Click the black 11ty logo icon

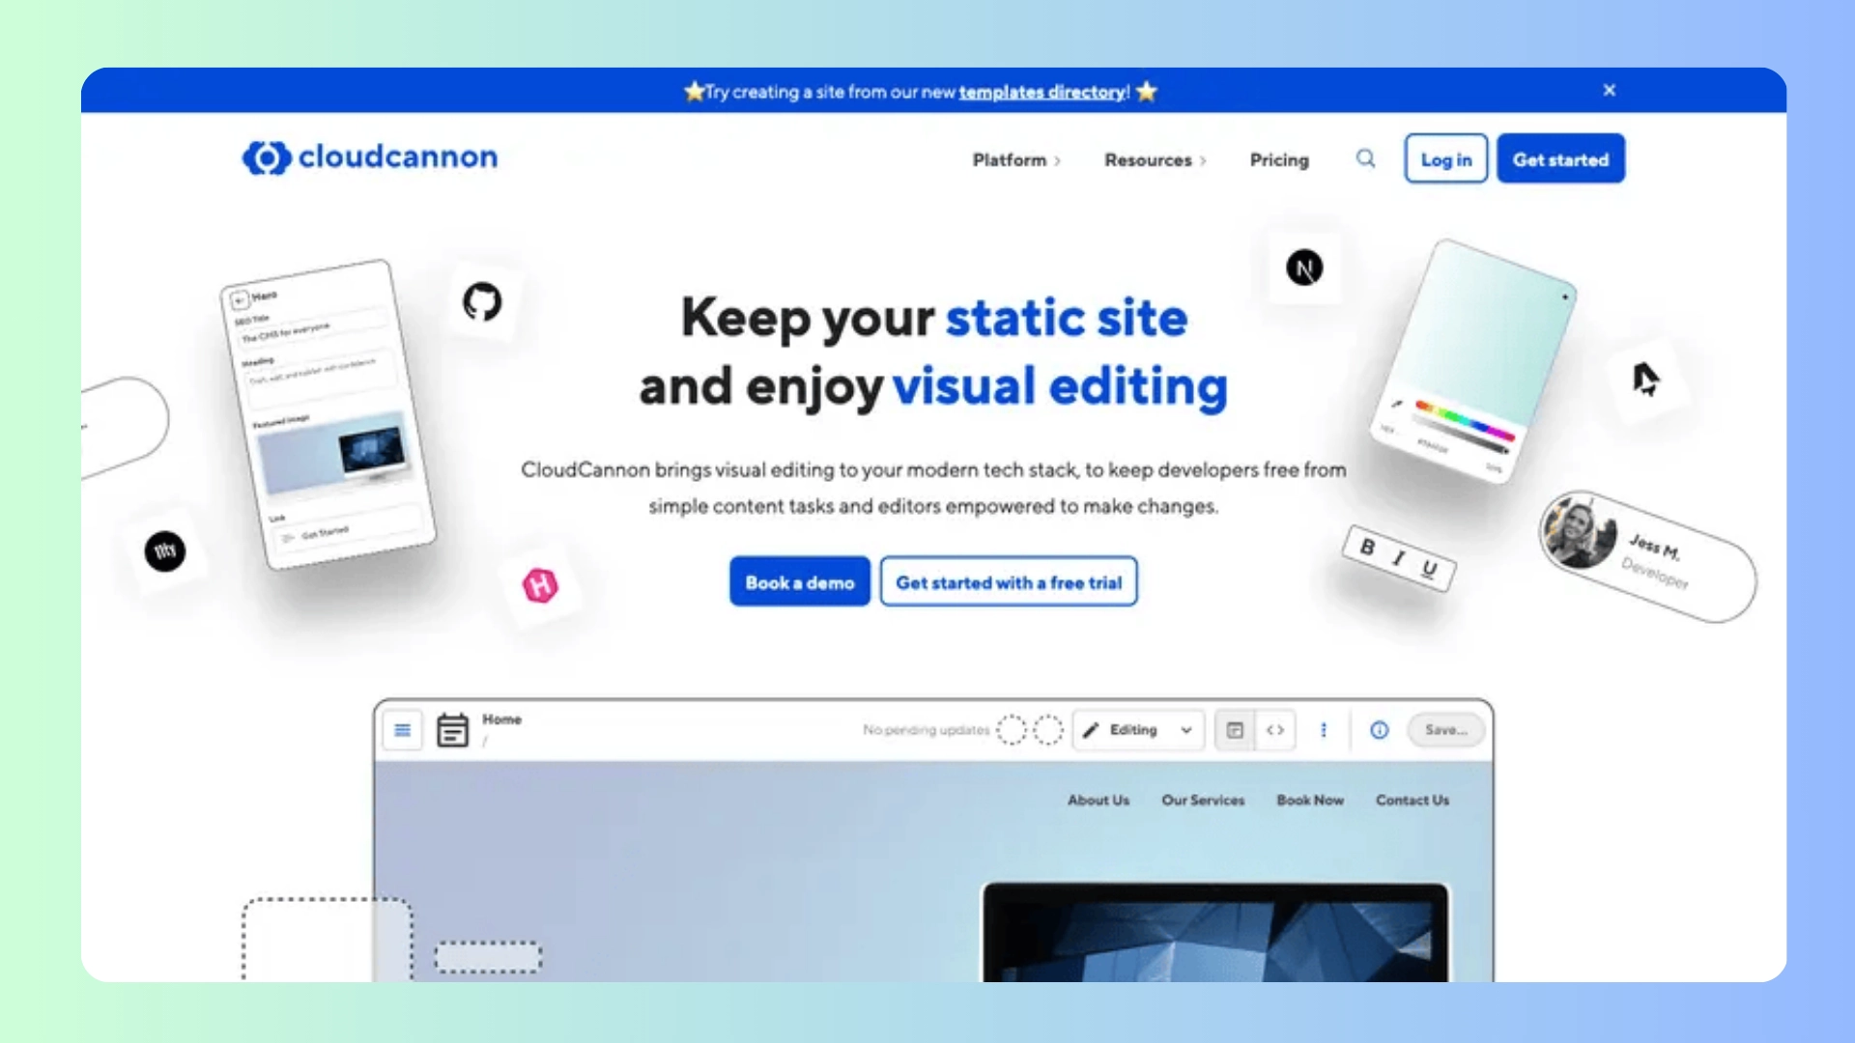point(165,551)
